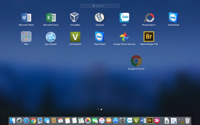Open Adobe Bridge from the Dock
This screenshot has height=125, width=200.
tap(150, 120)
